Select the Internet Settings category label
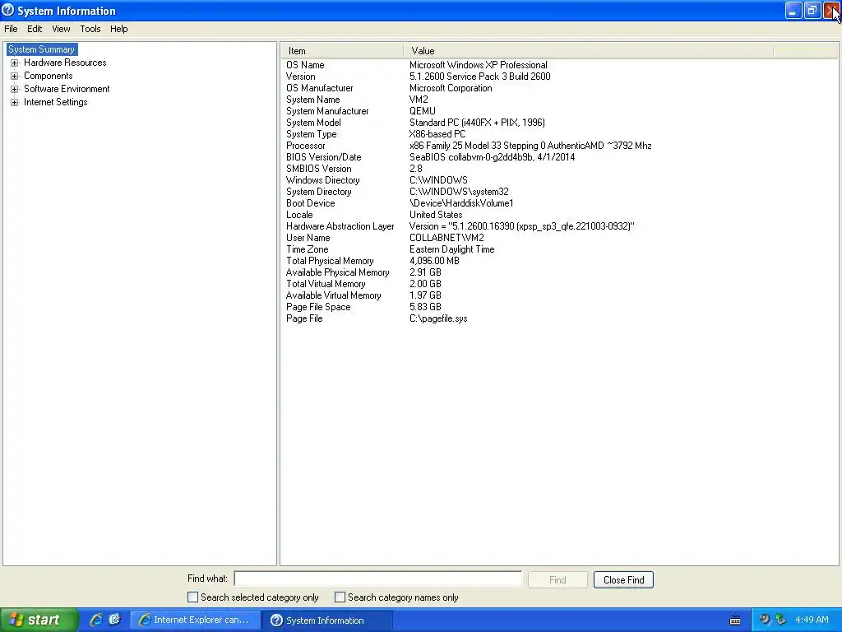The width and height of the screenshot is (842, 632). [x=55, y=102]
